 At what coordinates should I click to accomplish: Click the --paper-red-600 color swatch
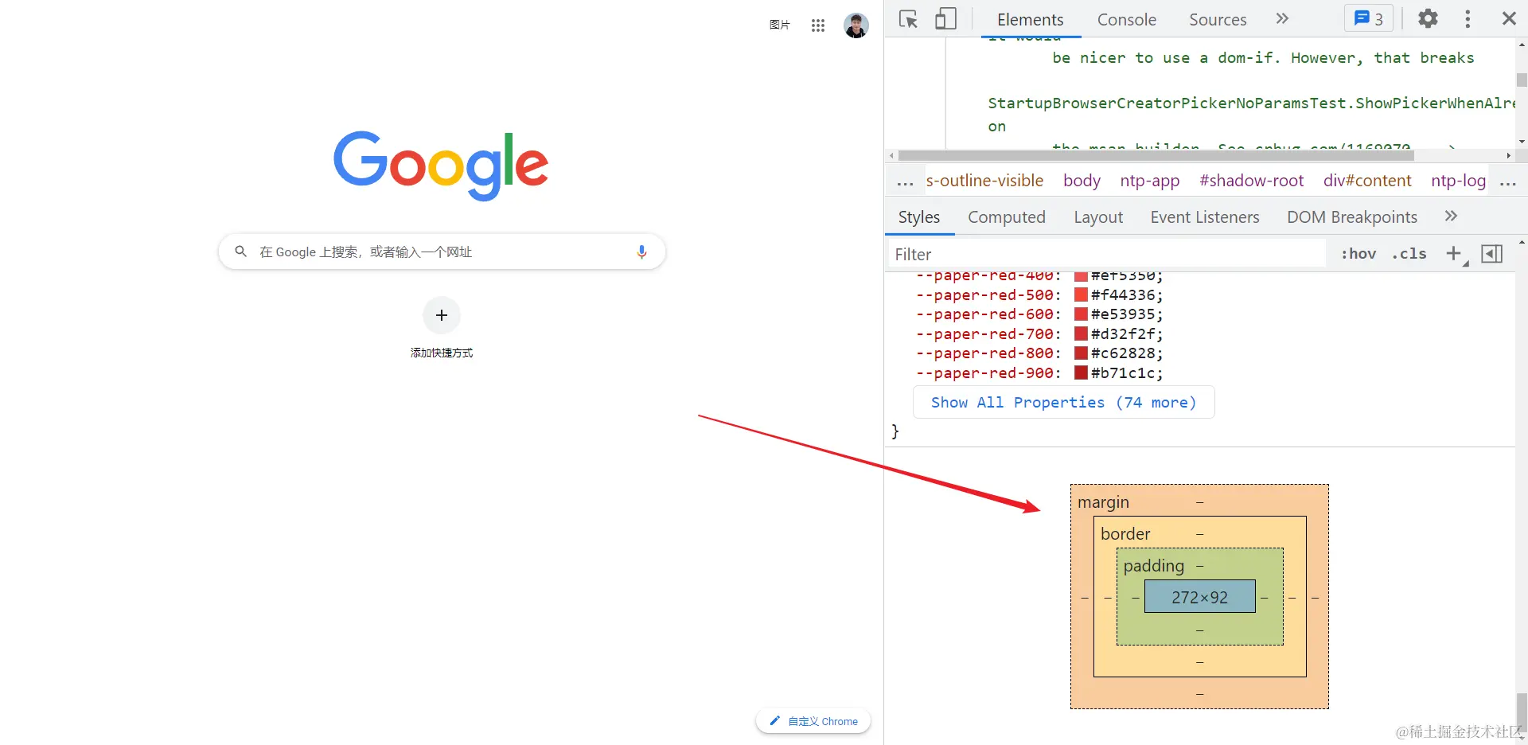1081,314
